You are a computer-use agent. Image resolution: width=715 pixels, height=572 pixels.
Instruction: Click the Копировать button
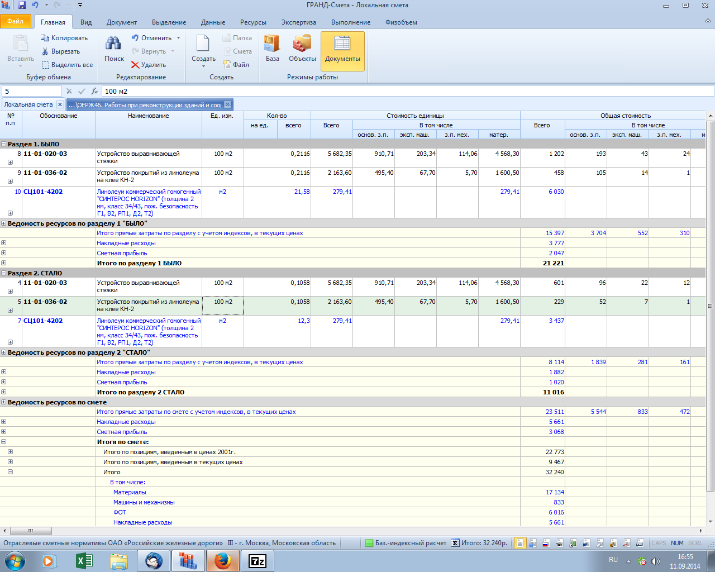[64, 38]
